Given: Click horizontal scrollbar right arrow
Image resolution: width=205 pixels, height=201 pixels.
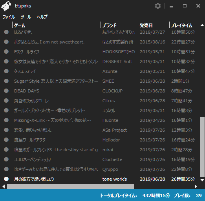Looking at the screenshot, I should (196, 187).
